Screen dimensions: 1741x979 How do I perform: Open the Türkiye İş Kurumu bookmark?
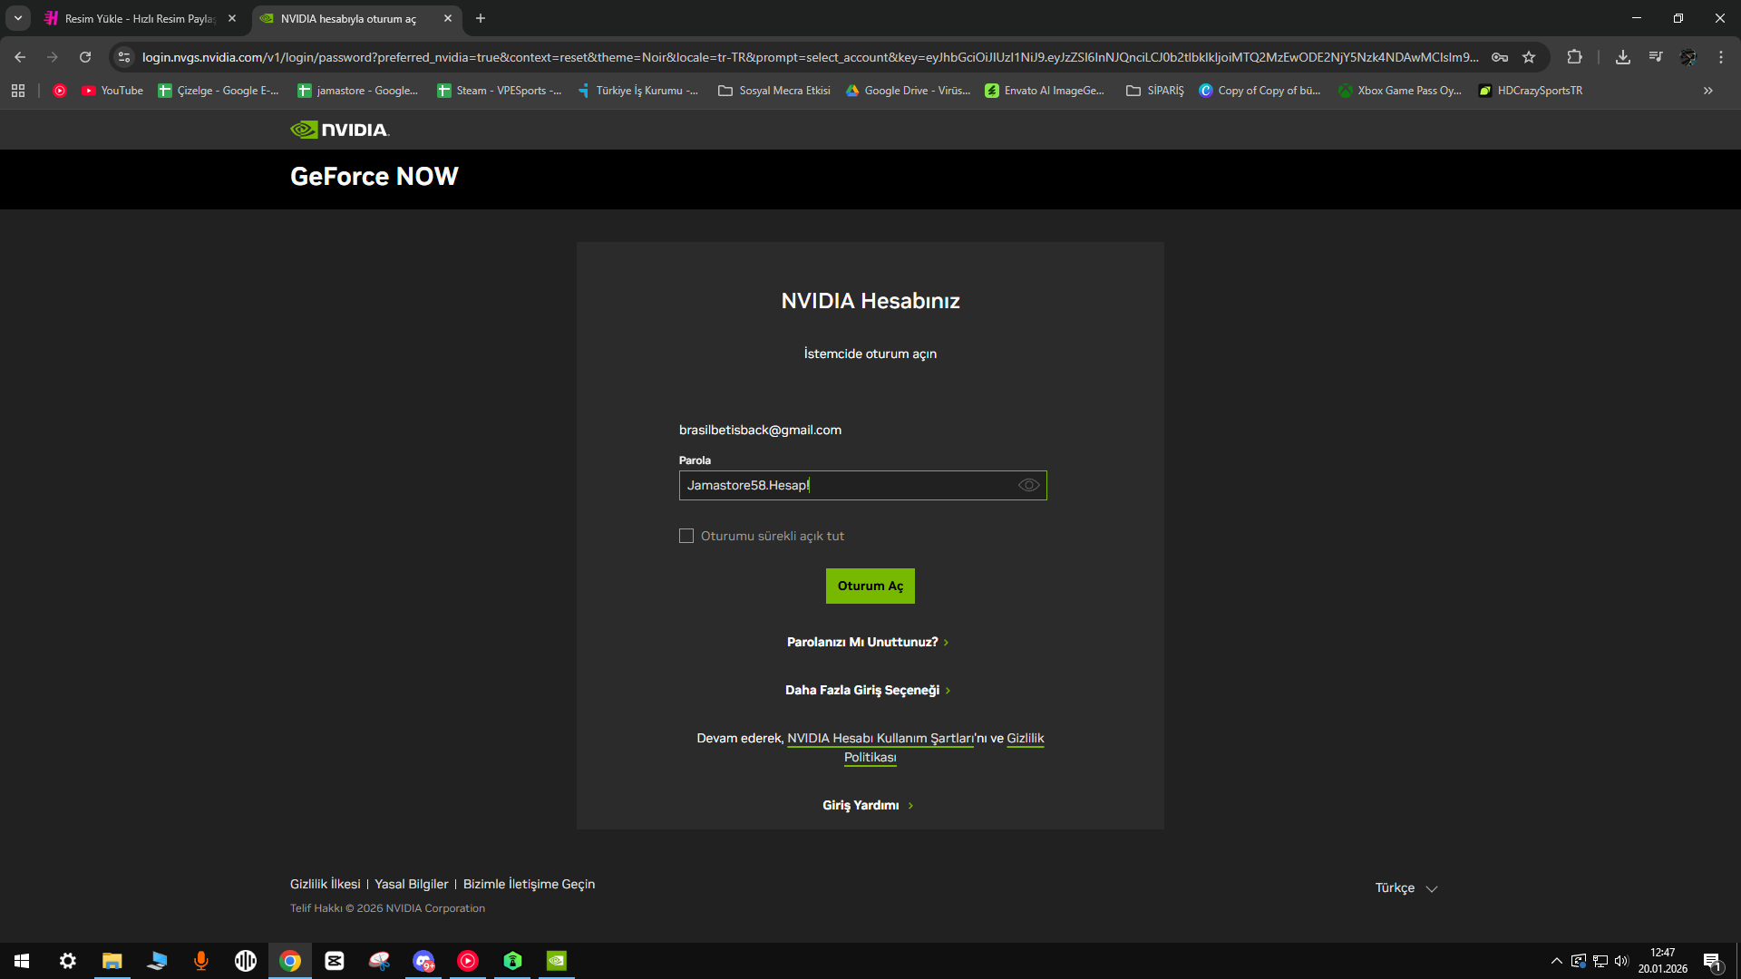[x=638, y=91]
